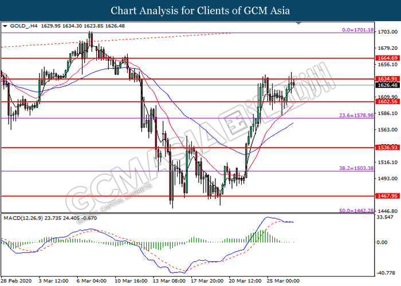
Task: Click the 1446.80 price axis label
Action: pyautogui.click(x=388, y=211)
